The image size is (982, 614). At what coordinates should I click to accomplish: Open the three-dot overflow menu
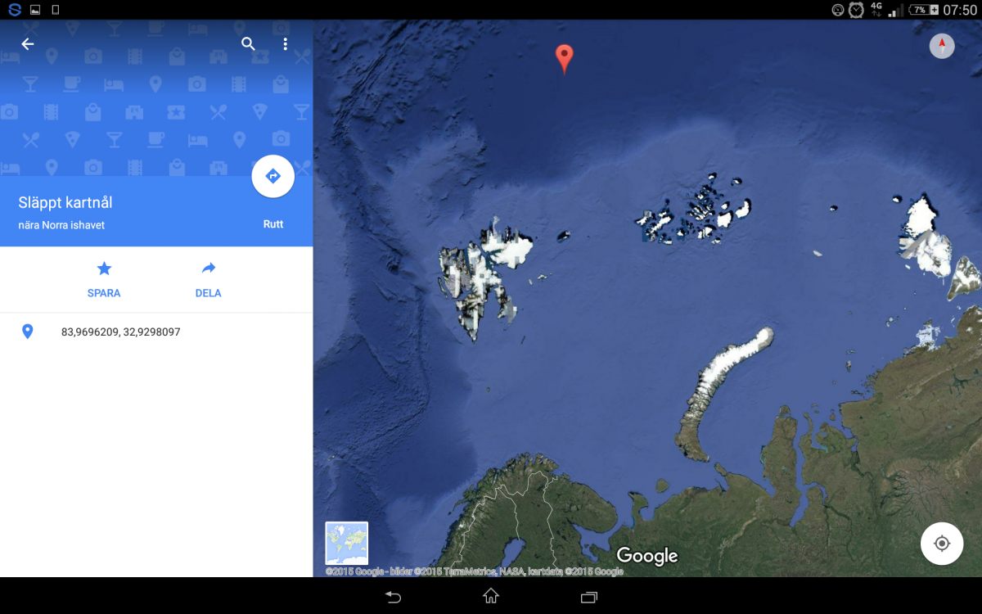pyautogui.click(x=286, y=44)
